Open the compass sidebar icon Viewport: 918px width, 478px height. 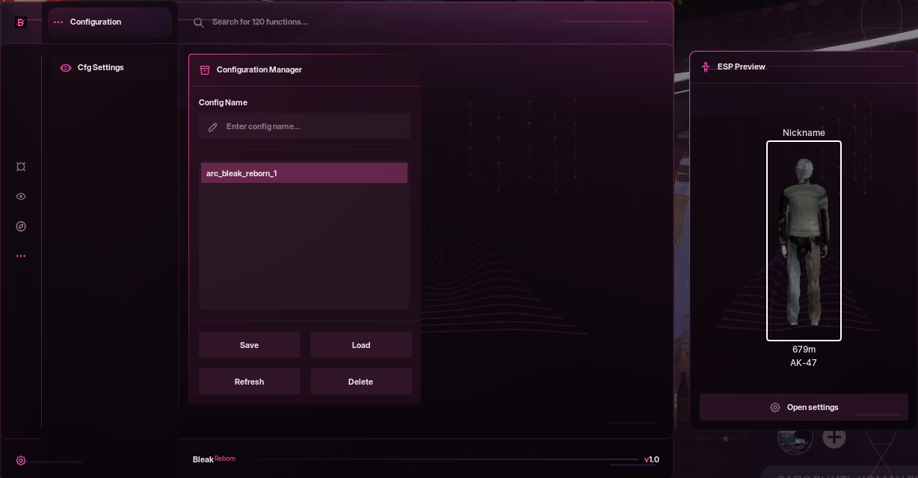click(21, 226)
